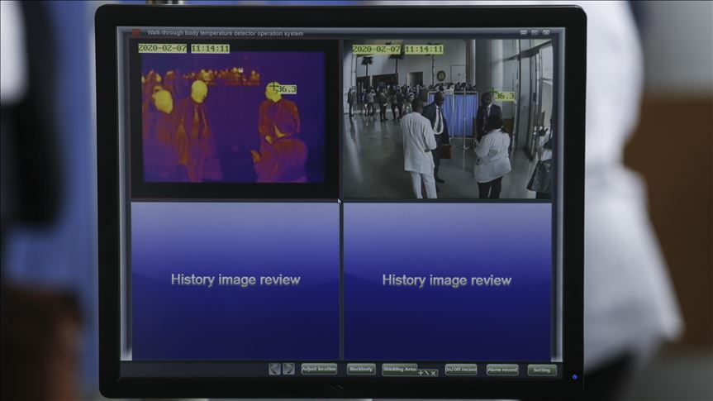Click the red app logo in title bar
This screenshot has width=713, height=401.
(x=136, y=32)
